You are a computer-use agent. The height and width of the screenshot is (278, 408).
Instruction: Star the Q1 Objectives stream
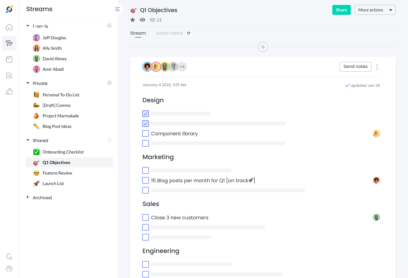coord(133,20)
